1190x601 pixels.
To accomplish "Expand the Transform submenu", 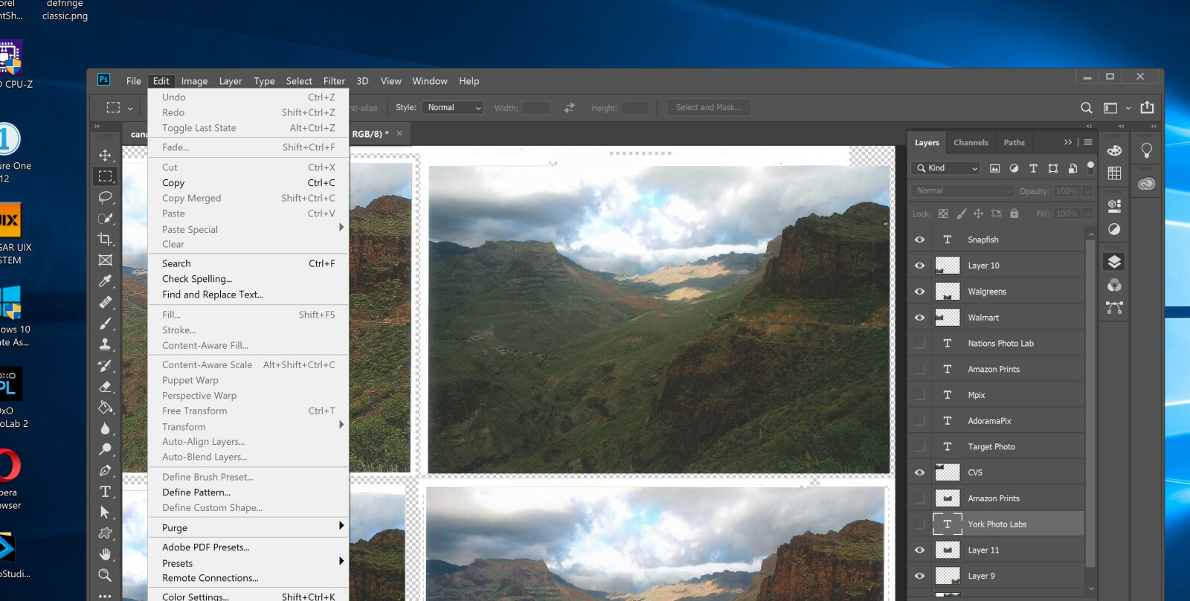I will tap(341, 425).
